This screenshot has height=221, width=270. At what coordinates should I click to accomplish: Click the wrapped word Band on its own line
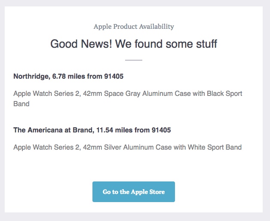point(21,104)
